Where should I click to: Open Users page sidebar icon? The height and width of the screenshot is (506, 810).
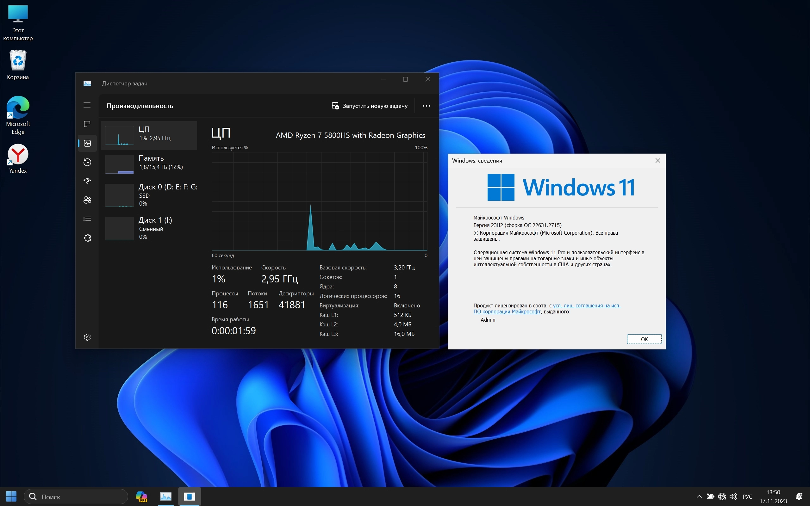[x=87, y=200]
